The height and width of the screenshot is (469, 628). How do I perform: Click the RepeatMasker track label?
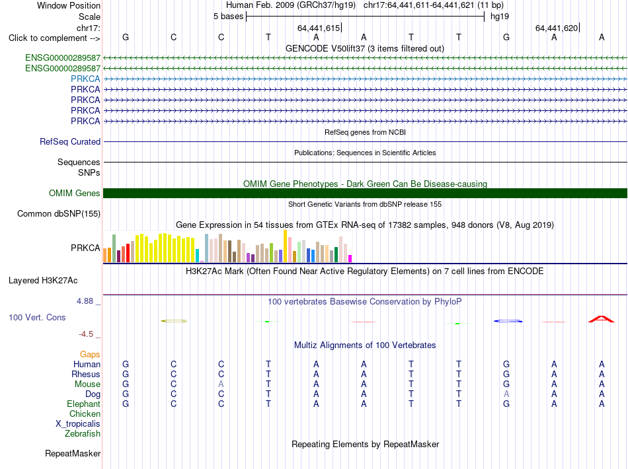coord(73,454)
